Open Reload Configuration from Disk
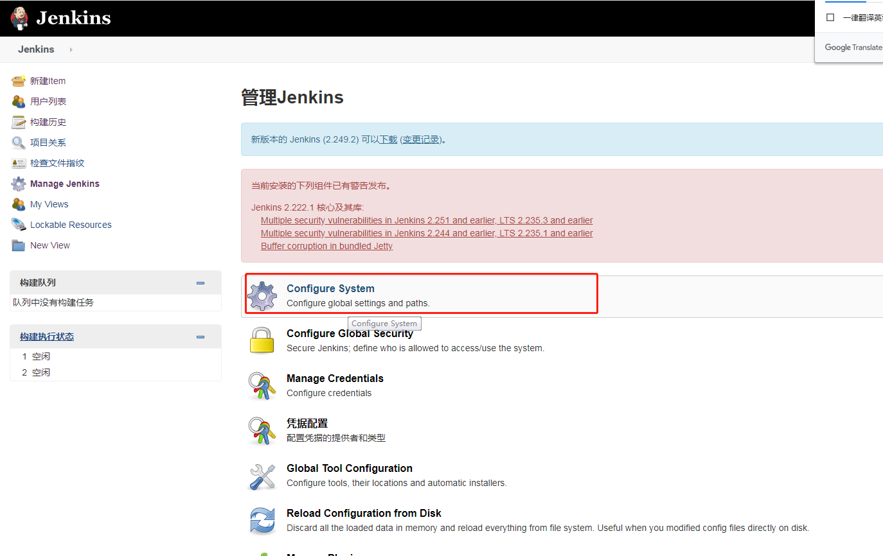Viewport: 883px width, 556px height. click(364, 513)
